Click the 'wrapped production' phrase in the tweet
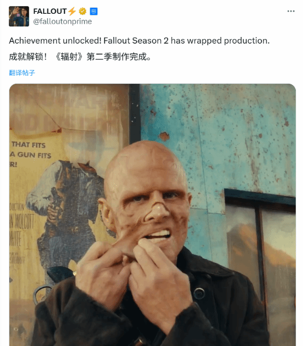303x346 pixels. tap(228, 41)
